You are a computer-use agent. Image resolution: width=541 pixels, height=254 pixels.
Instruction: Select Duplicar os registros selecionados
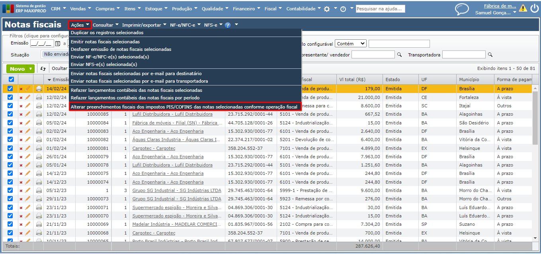point(107,33)
